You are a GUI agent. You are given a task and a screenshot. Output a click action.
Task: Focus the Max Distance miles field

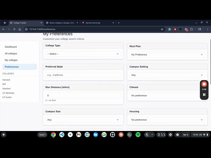point(83,95)
